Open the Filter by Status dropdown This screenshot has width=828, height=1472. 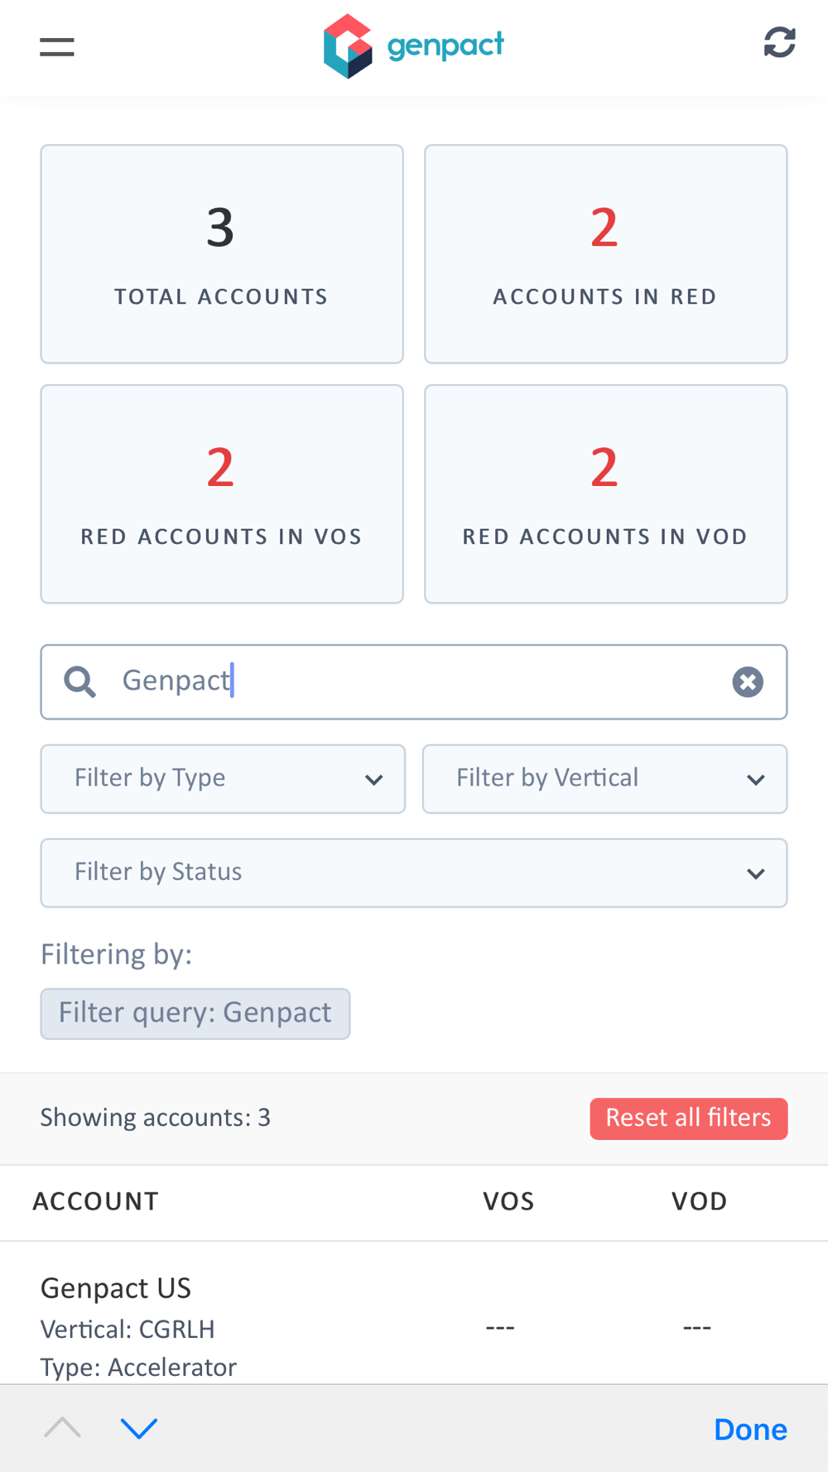(413, 873)
